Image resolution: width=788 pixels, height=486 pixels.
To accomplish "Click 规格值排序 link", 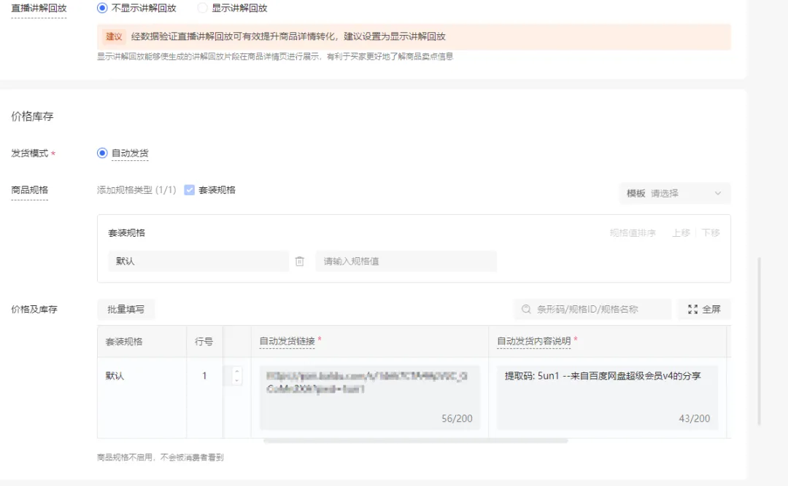I will (x=633, y=233).
